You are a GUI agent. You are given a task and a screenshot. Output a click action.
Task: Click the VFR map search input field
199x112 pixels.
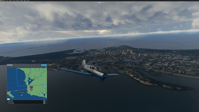(x=26, y=67)
